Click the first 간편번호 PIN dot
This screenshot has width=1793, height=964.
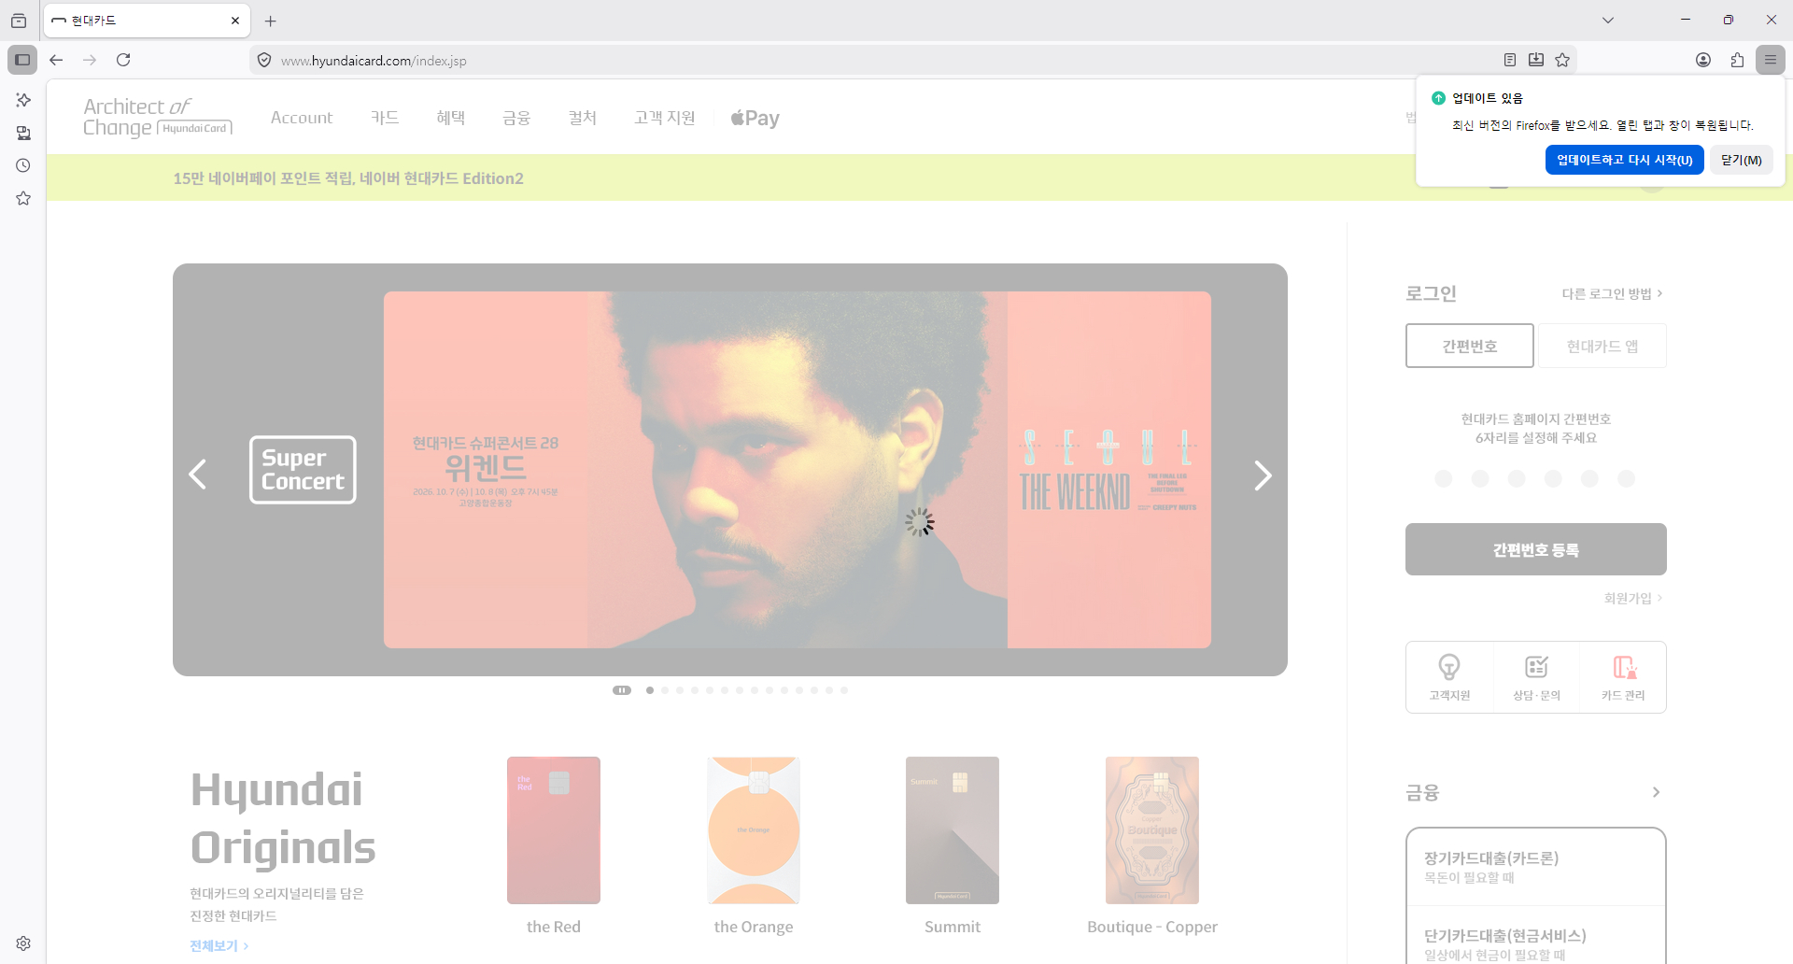(1444, 478)
